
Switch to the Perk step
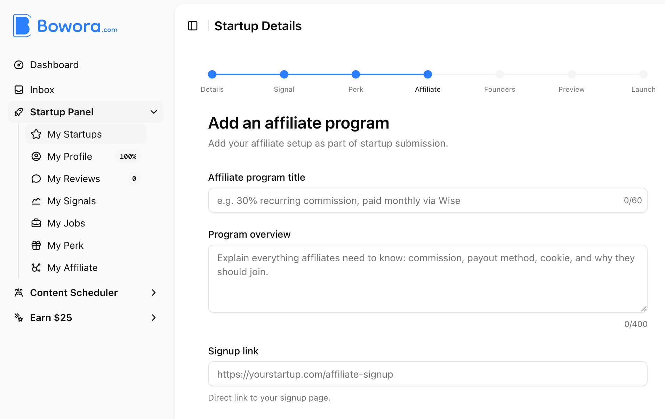[355, 74]
